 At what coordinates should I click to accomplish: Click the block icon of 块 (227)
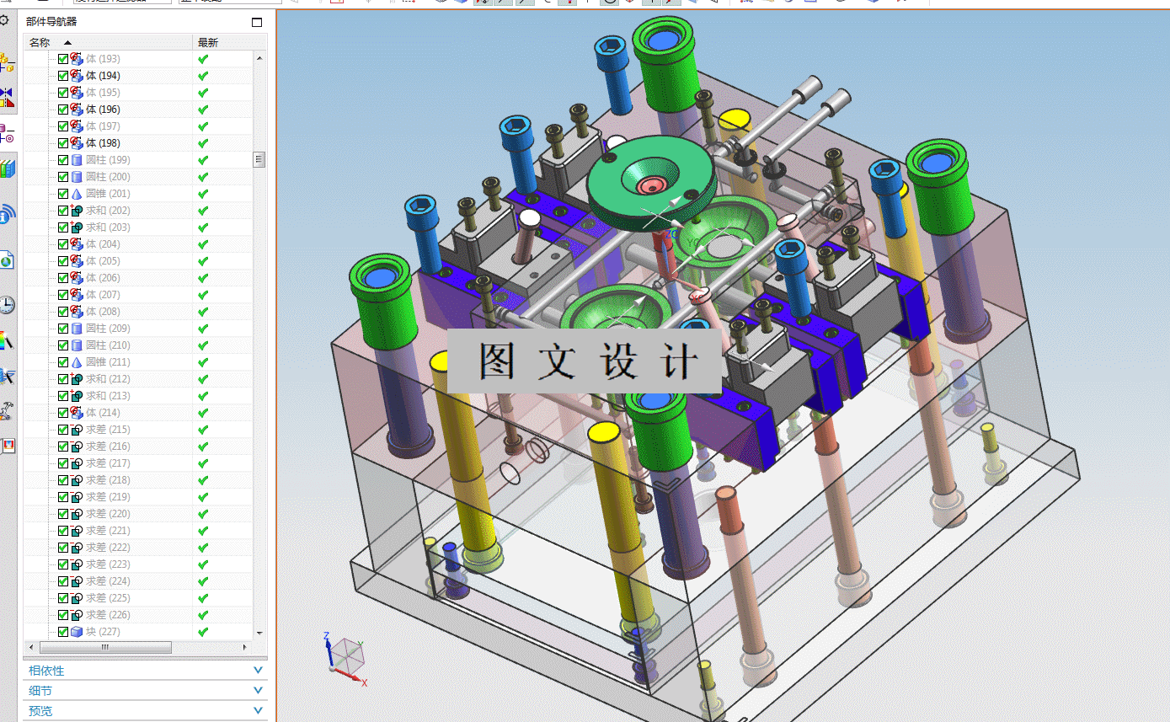pos(77,632)
